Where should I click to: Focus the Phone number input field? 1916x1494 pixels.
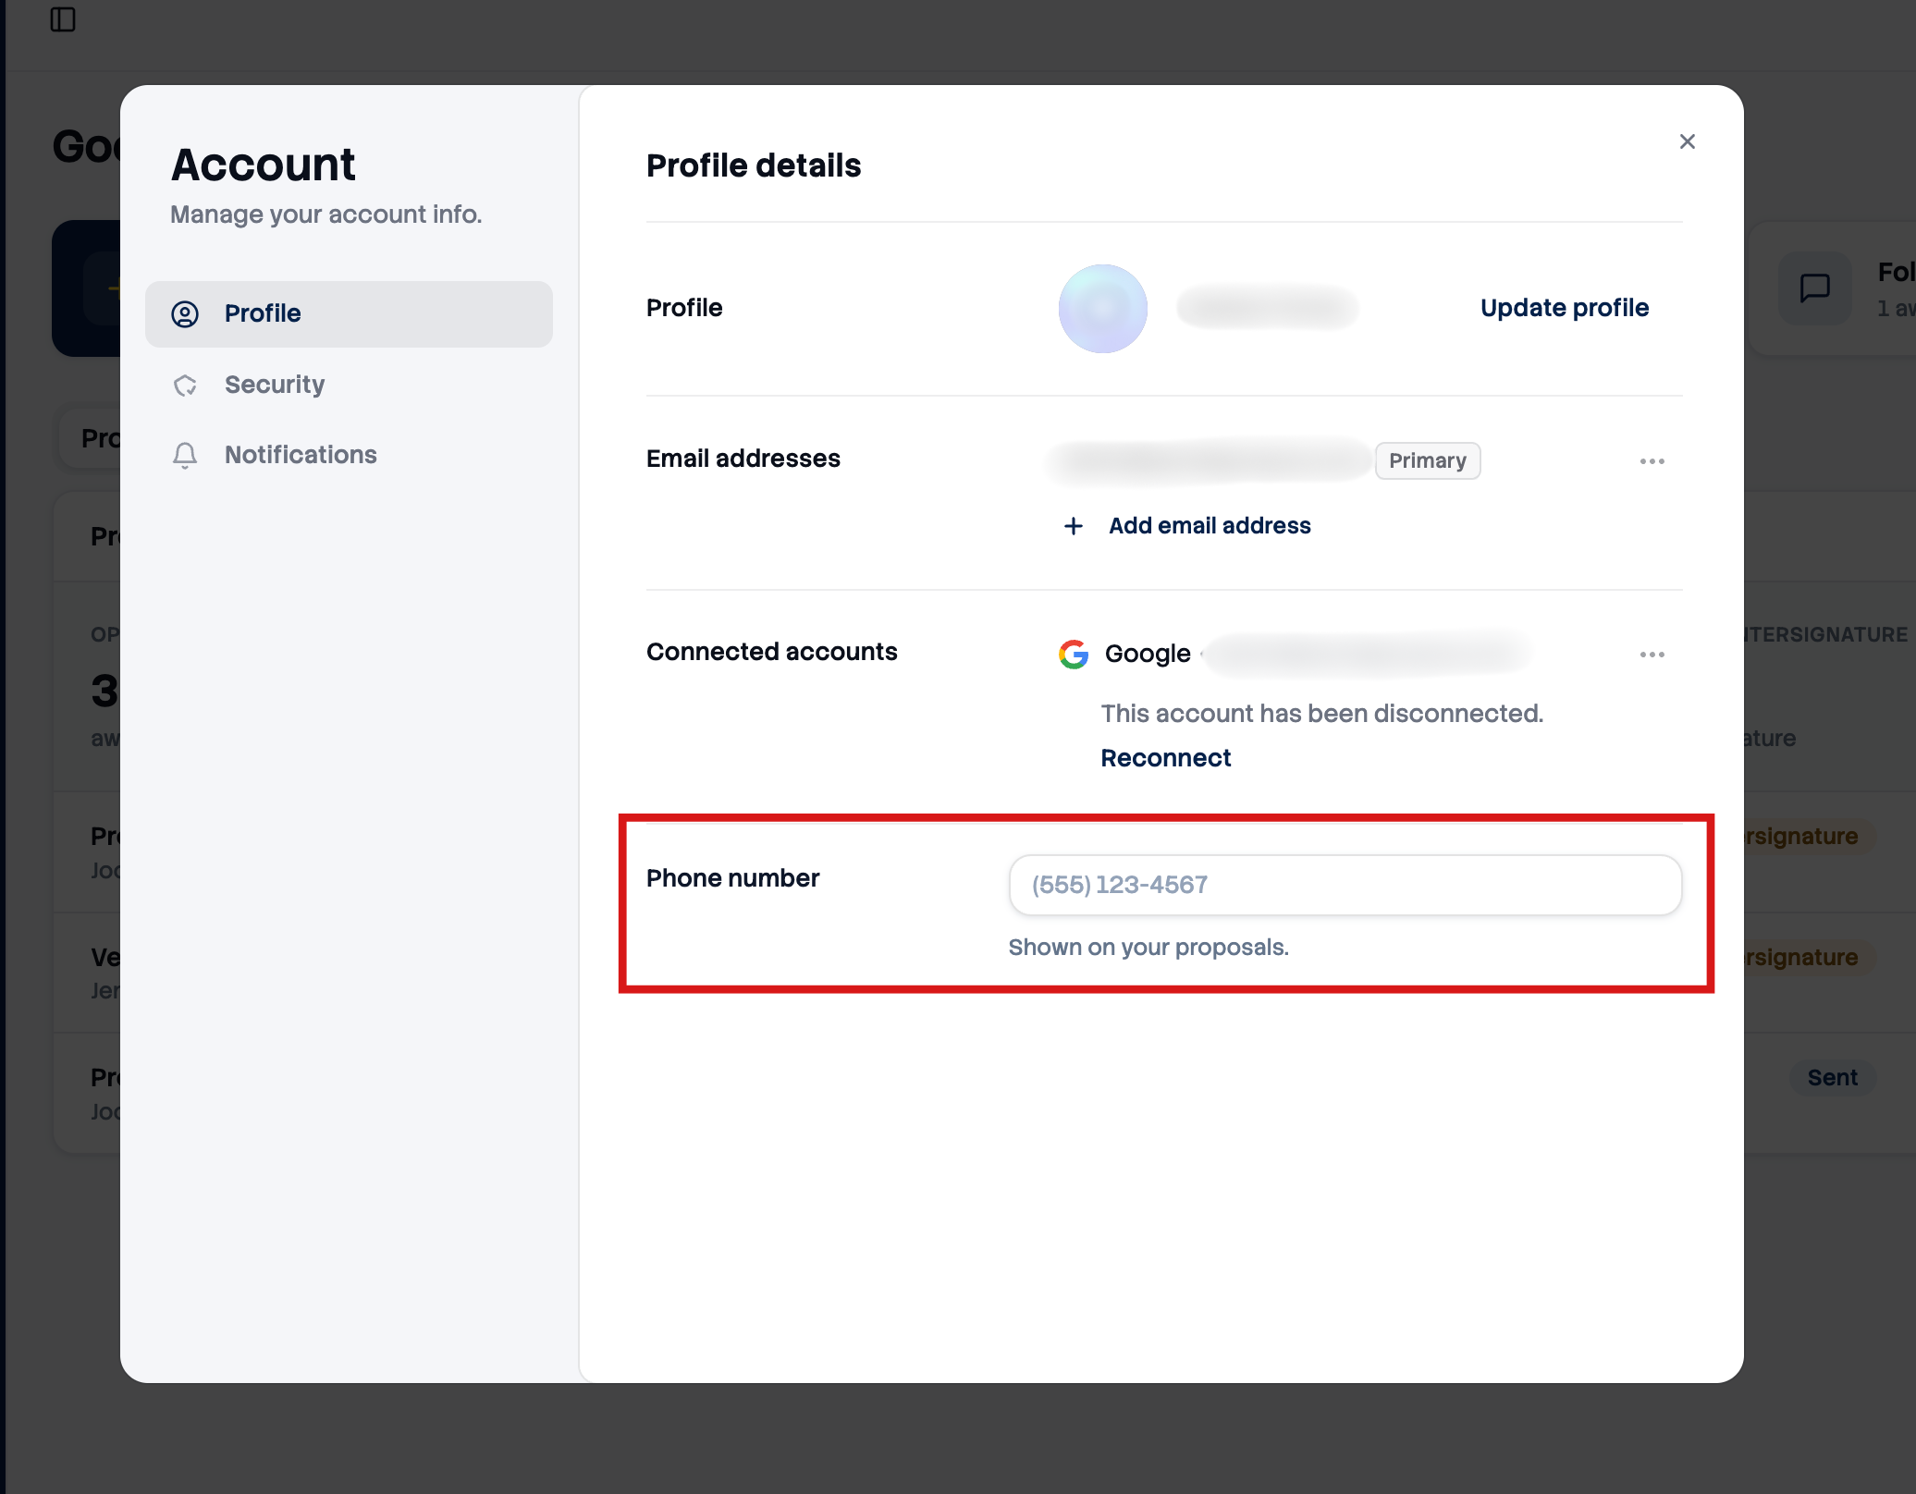point(1345,885)
